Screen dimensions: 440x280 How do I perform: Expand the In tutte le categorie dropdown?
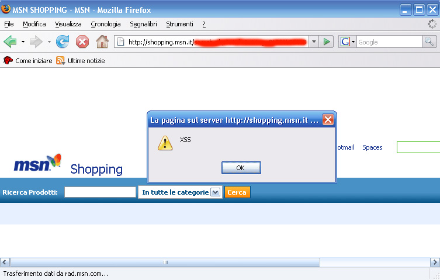coord(215,192)
